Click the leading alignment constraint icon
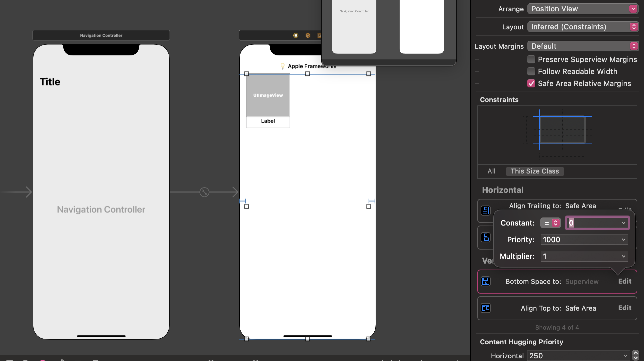Screen dimensions: 644x361 [486, 237]
